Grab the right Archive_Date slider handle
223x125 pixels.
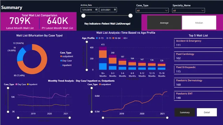coord(130,16)
